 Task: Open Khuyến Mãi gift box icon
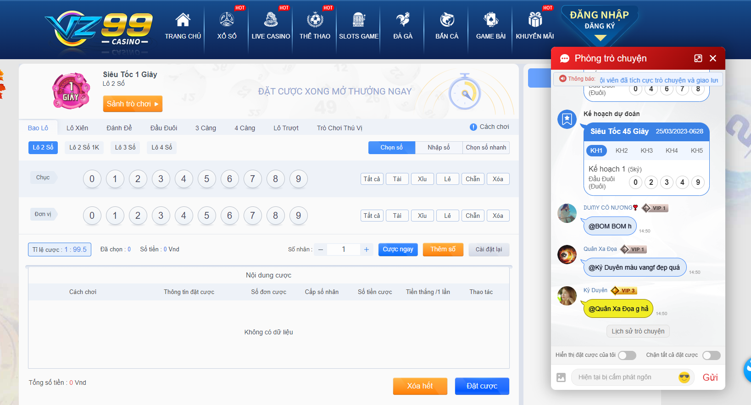pos(535,20)
